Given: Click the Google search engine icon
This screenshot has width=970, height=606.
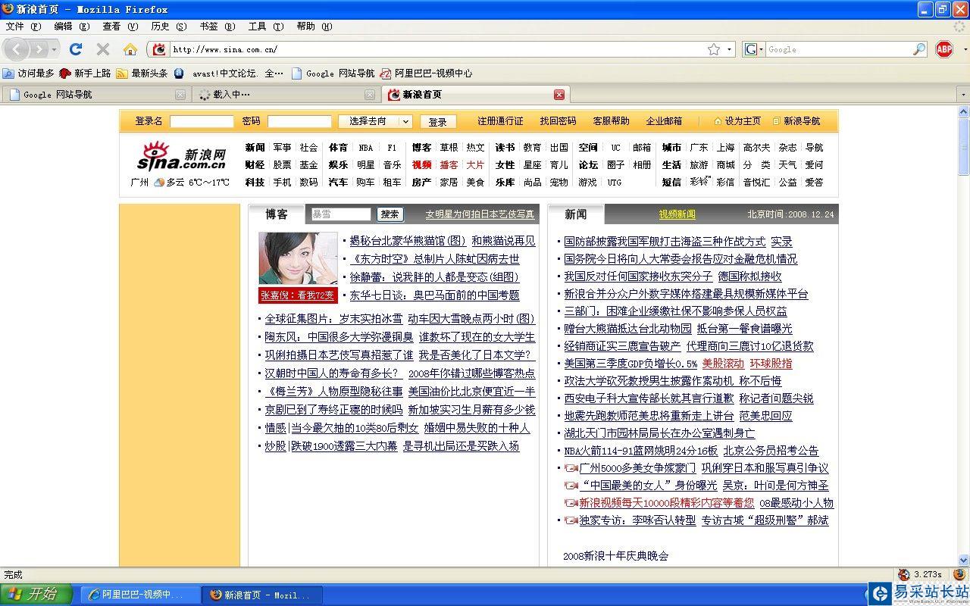Looking at the screenshot, I should [x=751, y=49].
